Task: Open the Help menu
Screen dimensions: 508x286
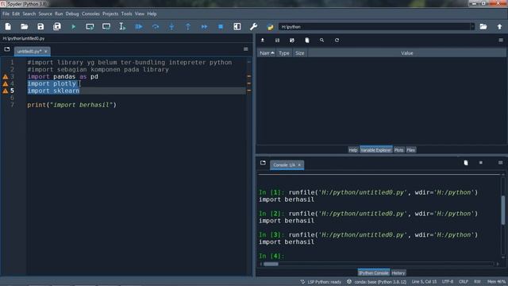Action: [x=152, y=14]
